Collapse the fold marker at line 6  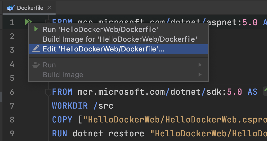48,92
